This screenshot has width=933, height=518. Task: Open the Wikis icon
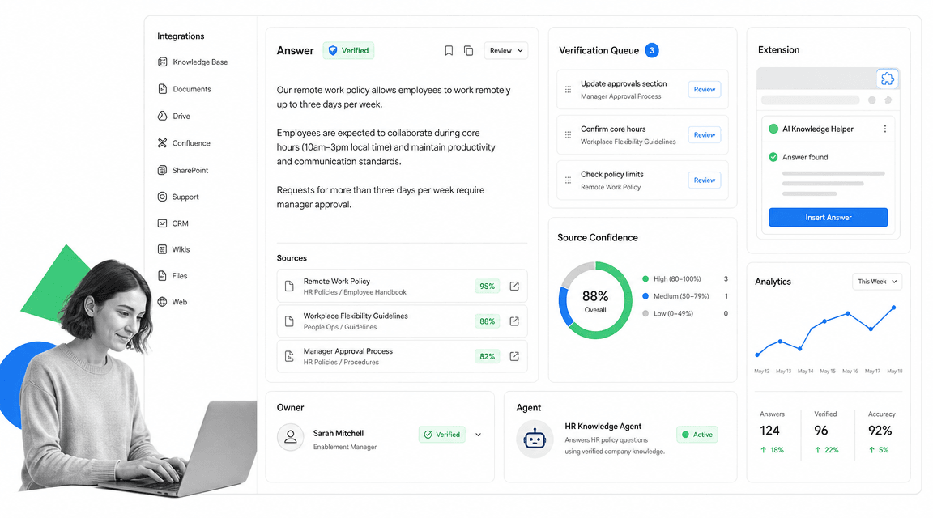162,249
